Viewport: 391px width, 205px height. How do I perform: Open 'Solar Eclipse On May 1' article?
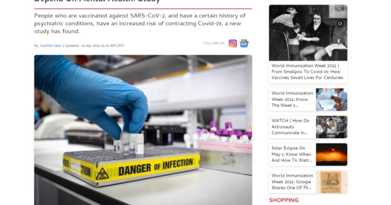[292, 154]
